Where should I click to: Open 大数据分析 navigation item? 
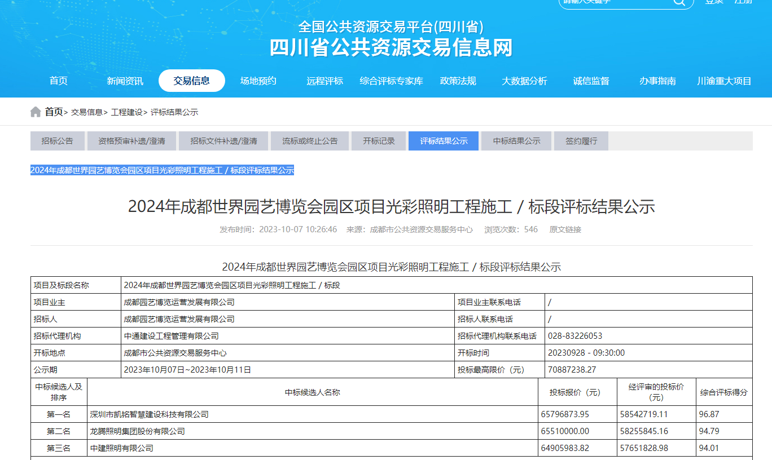[525, 81]
